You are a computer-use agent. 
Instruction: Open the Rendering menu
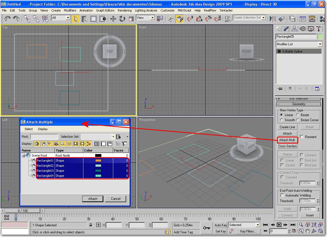pos(124,10)
